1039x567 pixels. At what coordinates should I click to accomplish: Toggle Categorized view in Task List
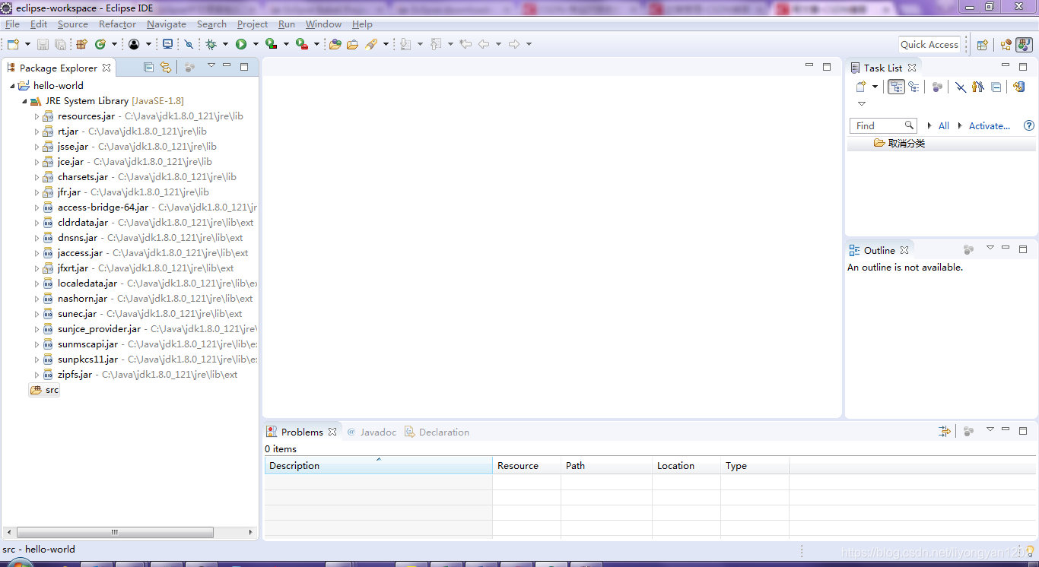[896, 87]
